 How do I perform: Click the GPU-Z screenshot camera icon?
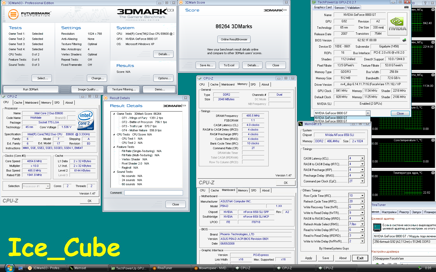click(406, 7)
